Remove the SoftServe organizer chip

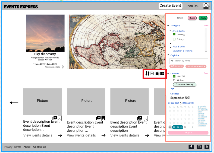(x=182, y=66)
